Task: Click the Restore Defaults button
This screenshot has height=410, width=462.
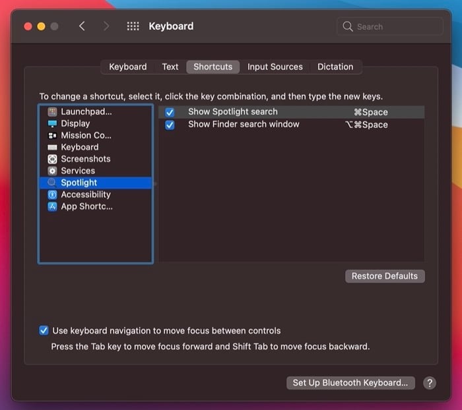Action: click(385, 276)
